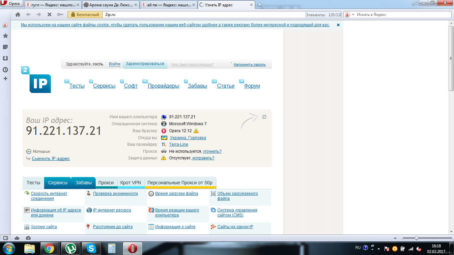
Task: Click the Войти login link
Action: (115, 64)
